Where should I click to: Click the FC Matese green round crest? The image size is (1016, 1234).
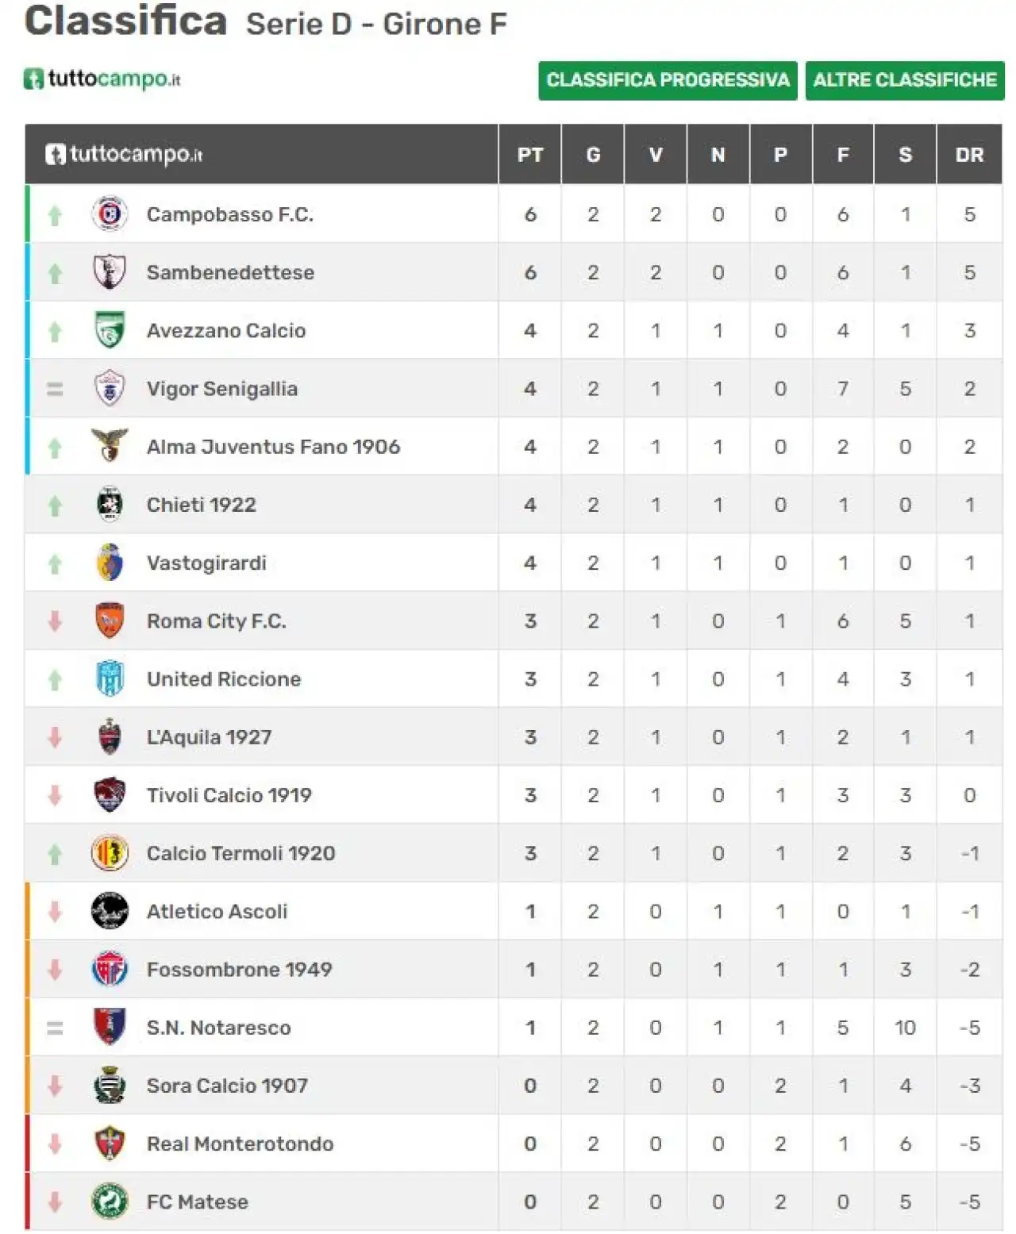(x=110, y=1201)
